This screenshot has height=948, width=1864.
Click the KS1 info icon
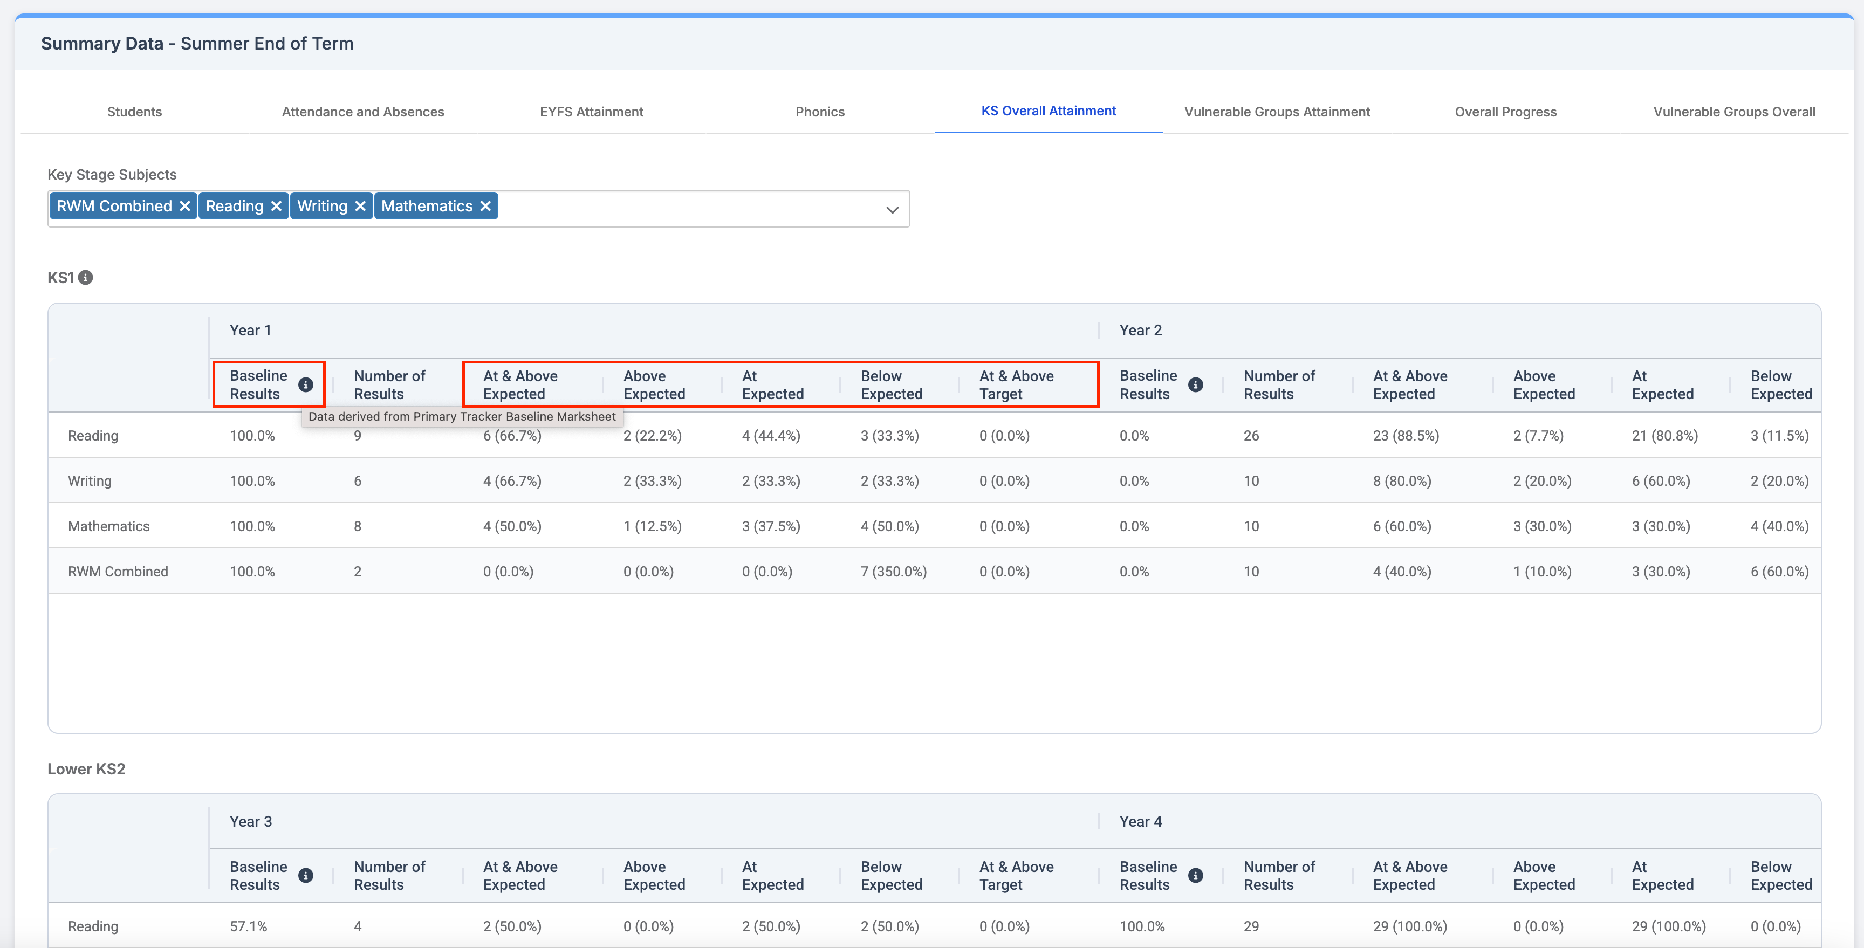pyautogui.click(x=85, y=278)
